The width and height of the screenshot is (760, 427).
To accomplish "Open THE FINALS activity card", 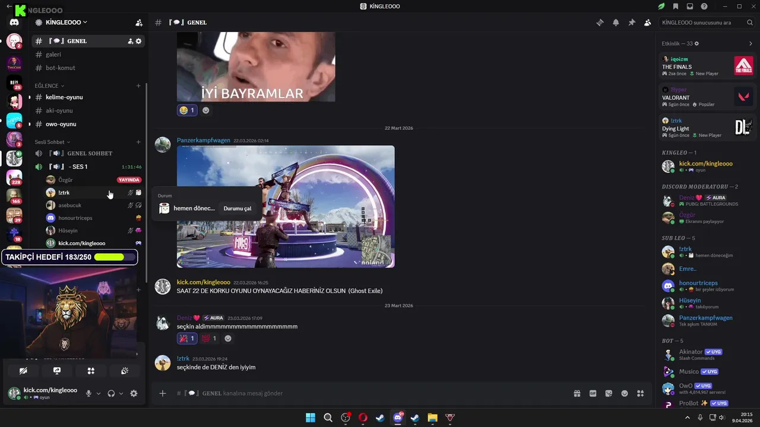I will [708, 66].
